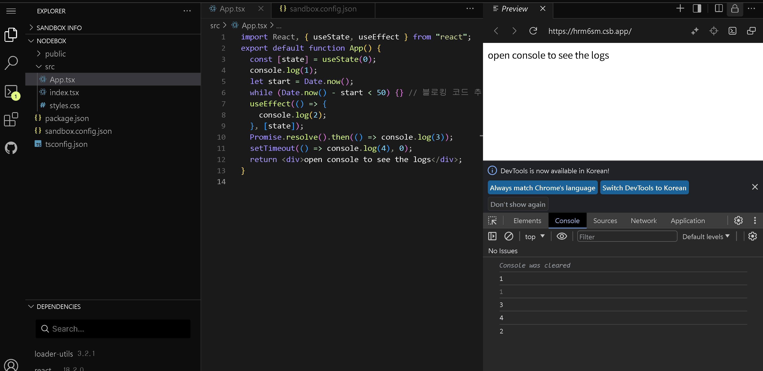
Task: Open the Search icon in the sidebar
Action: [11, 63]
